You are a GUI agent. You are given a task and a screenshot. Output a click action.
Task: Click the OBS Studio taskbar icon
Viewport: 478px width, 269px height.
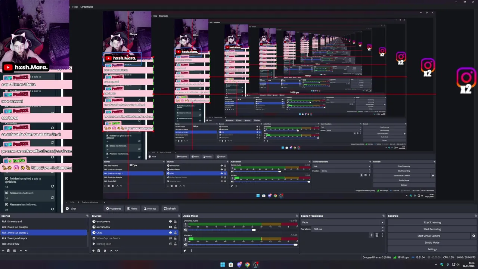(256, 265)
